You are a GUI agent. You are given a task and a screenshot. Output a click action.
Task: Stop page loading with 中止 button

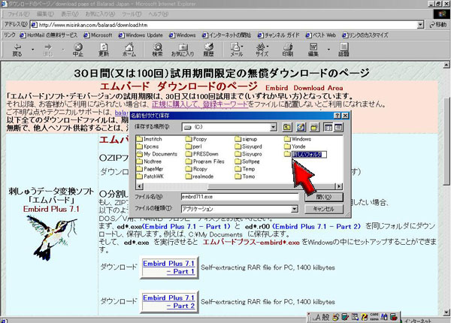pyautogui.click(x=78, y=50)
